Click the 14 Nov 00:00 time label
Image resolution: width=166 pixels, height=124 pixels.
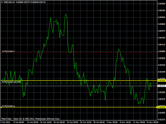(x=152, y=122)
